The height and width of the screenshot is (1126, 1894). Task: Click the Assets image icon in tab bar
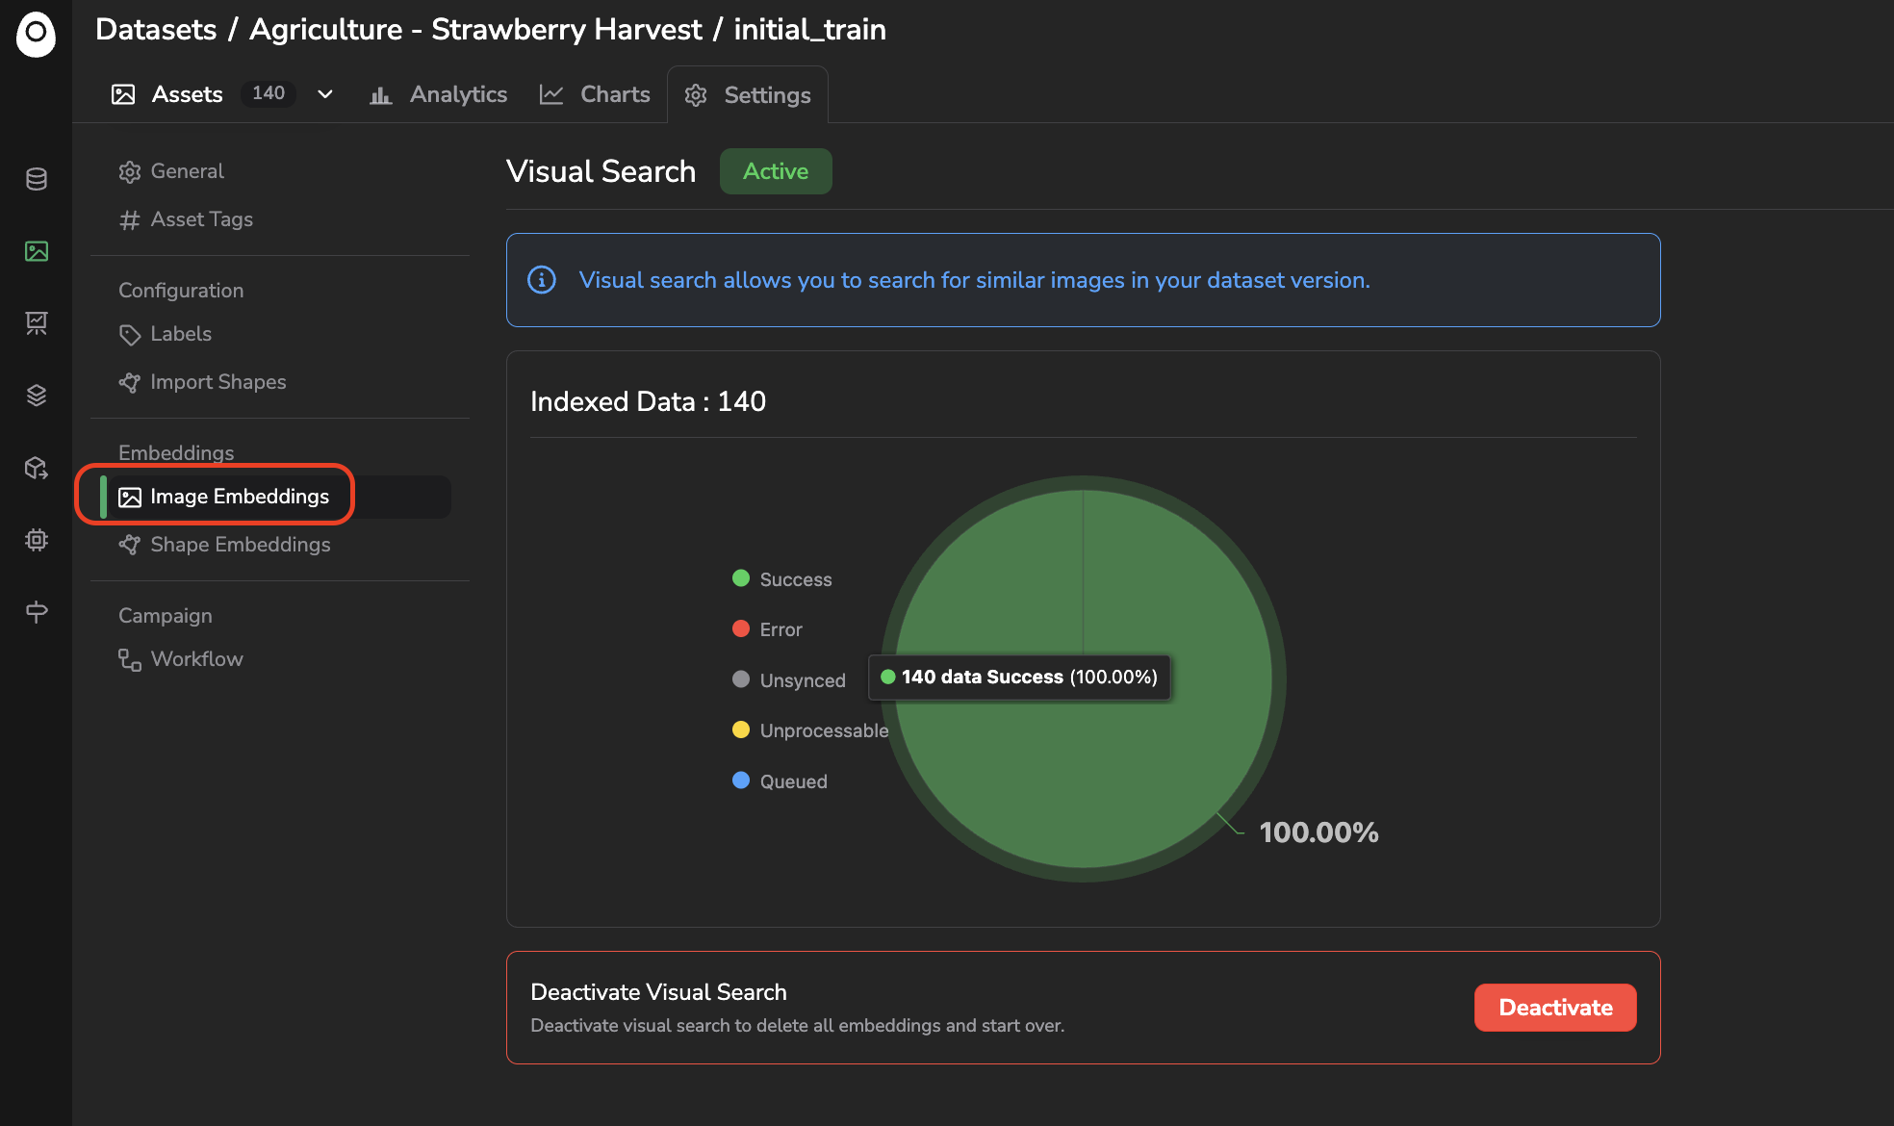click(123, 94)
